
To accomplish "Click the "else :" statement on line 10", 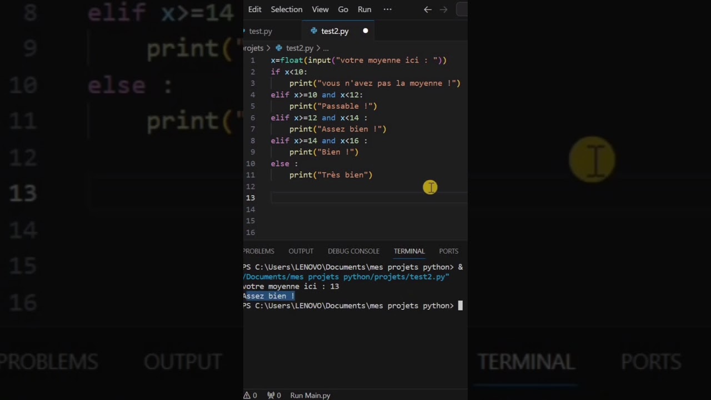I will click(284, 164).
